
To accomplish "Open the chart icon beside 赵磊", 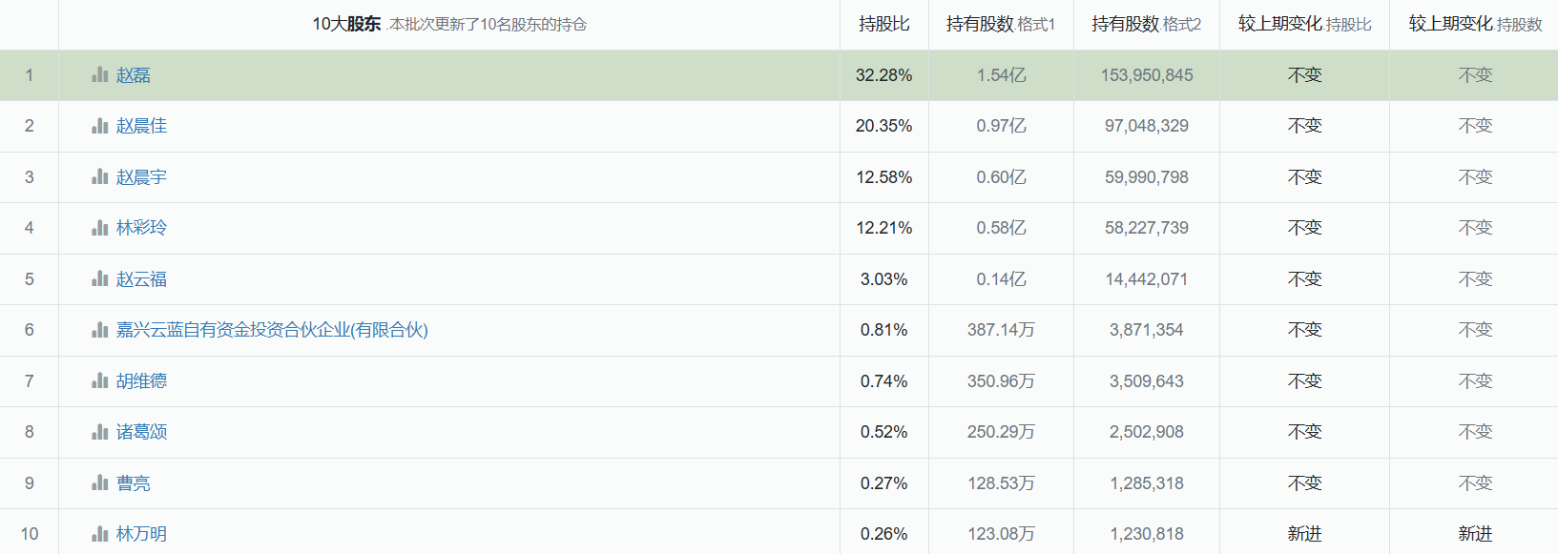I will coord(98,74).
